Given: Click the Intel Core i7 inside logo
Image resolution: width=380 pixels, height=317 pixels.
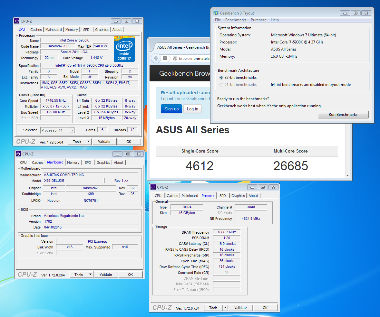Looking at the screenshot, I should coord(124,49).
